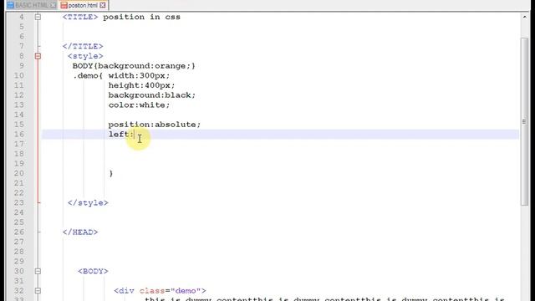
Task: Close the positon.html tab
Action: (x=103, y=5)
